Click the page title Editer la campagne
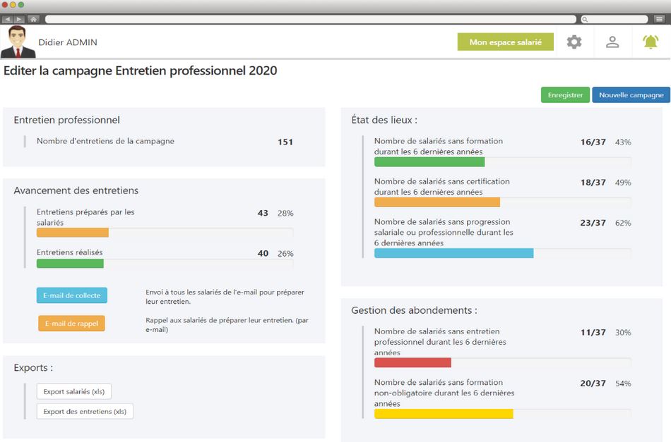 pyautogui.click(x=141, y=70)
